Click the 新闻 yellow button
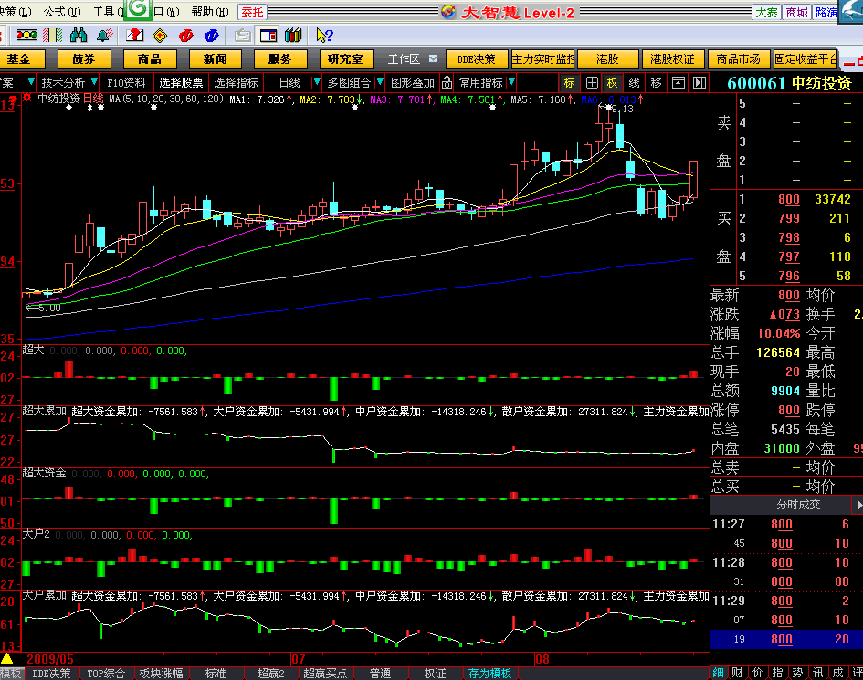This screenshot has height=680, width=863. [215, 58]
